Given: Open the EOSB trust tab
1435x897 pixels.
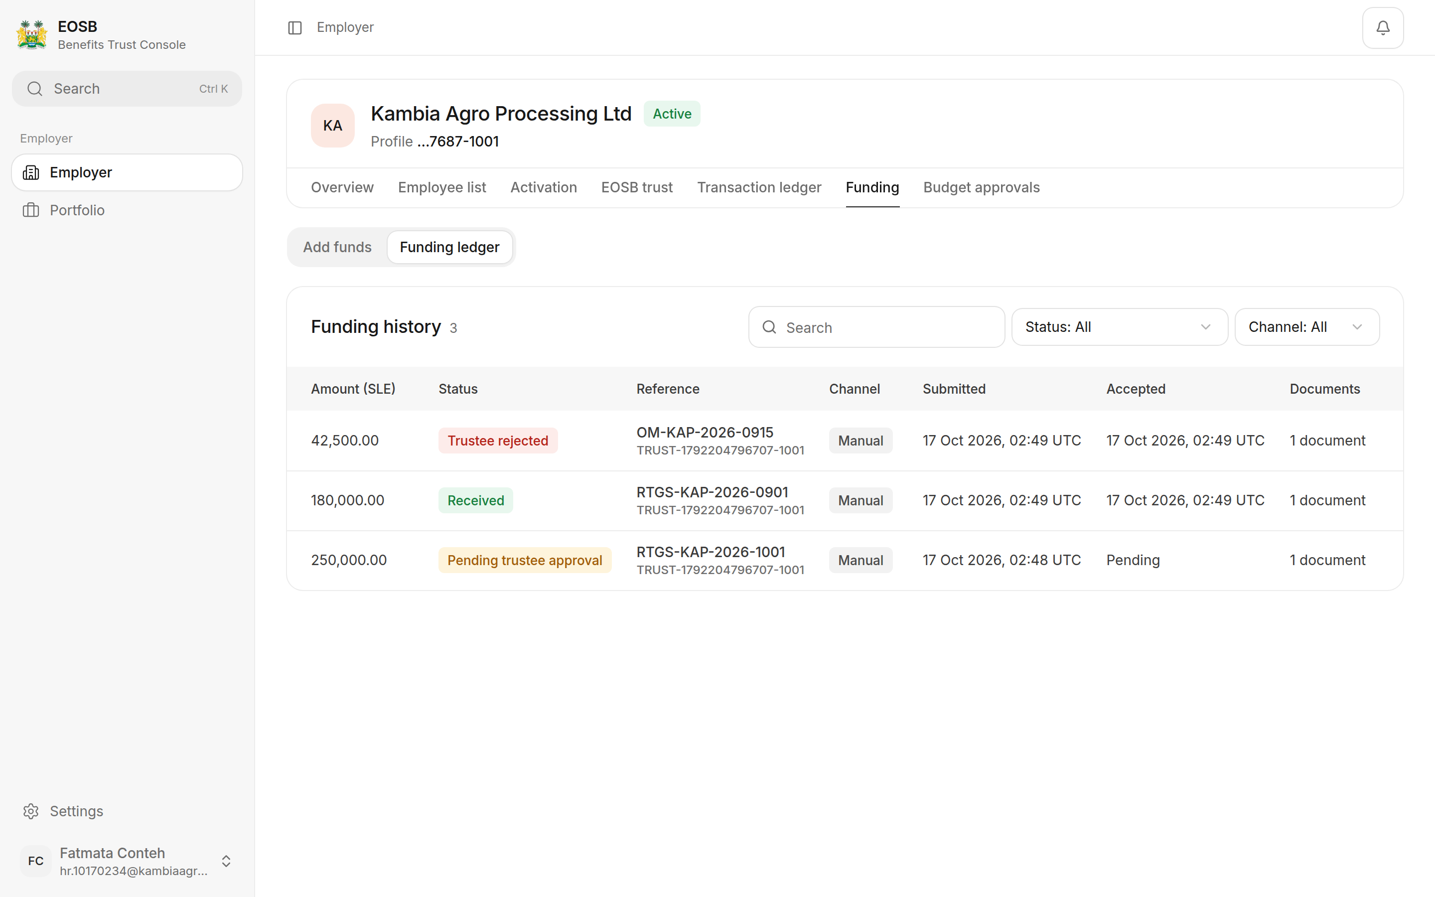Looking at the screenshot, I should (x=637, y=187).
